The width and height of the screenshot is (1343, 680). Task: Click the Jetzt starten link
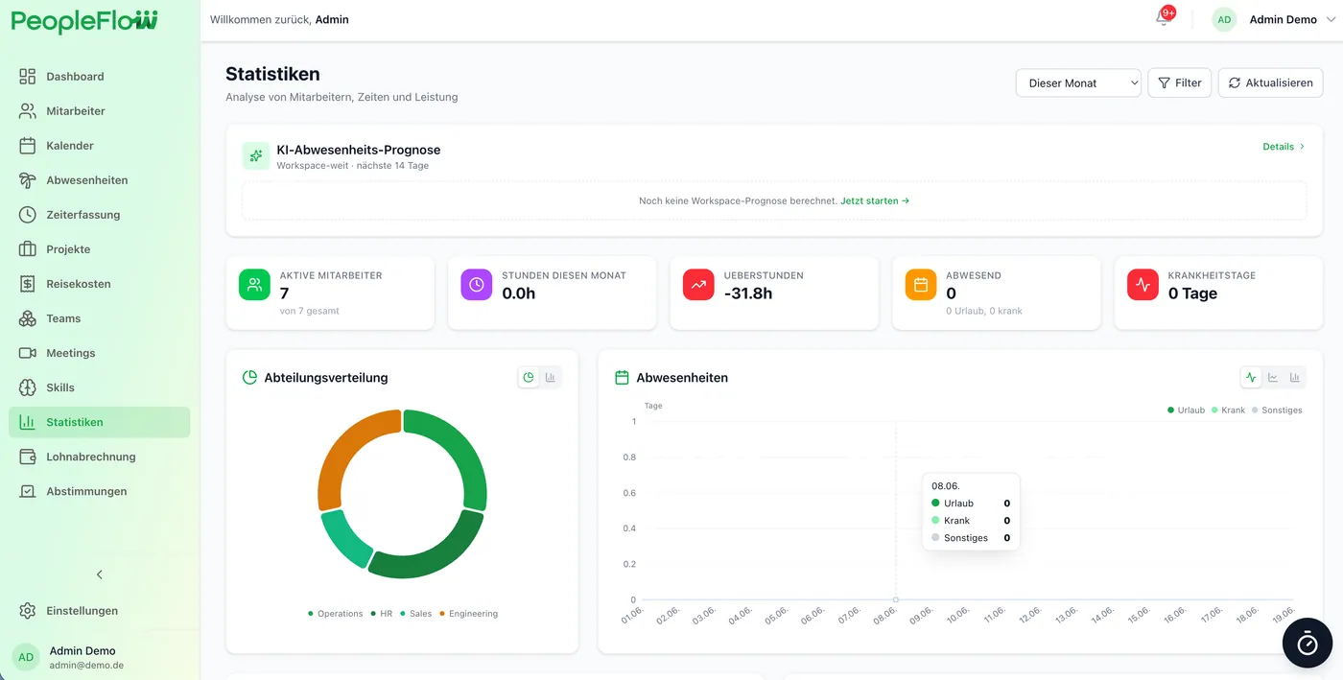click(875, 201)
